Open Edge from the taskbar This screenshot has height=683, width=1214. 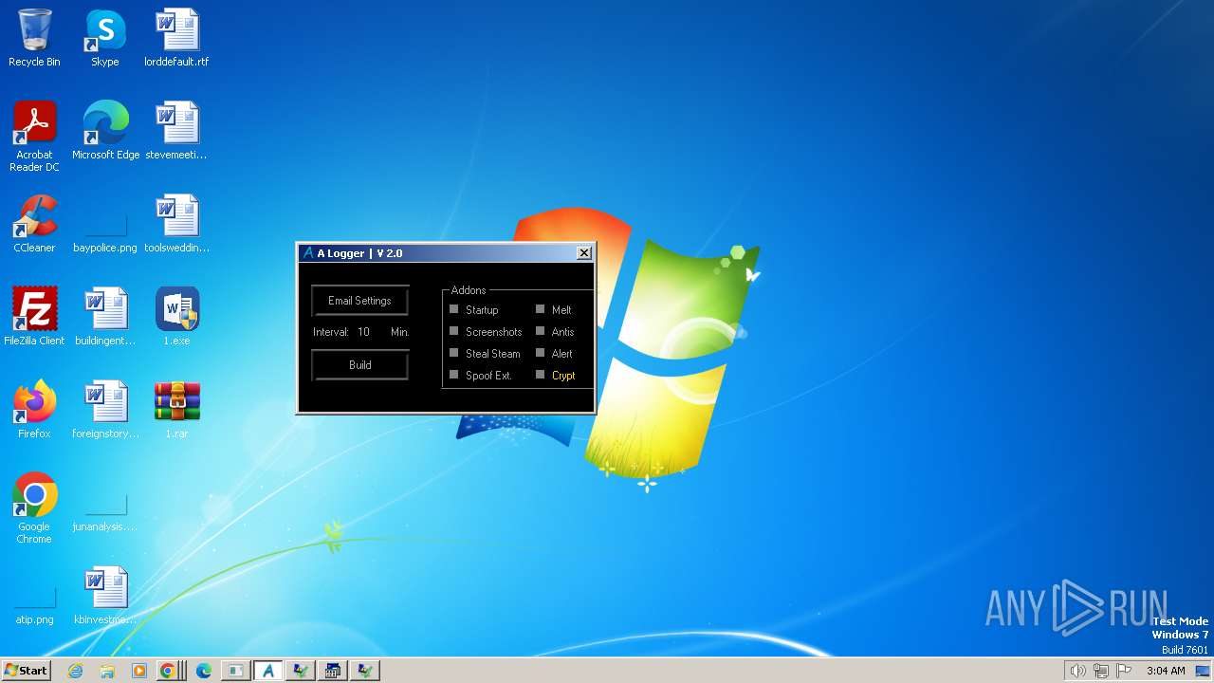tap(203, 671)
